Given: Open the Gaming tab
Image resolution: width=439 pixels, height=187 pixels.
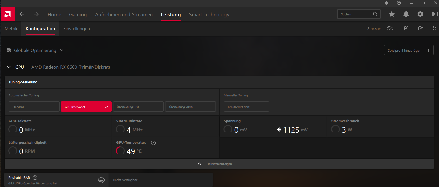Looking at the screenshot, I should point(78,15).
